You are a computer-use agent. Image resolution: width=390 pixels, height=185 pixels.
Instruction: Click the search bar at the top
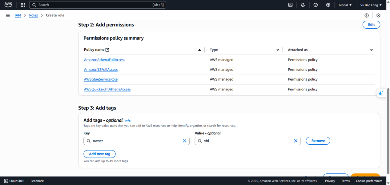tap(98, 5)
